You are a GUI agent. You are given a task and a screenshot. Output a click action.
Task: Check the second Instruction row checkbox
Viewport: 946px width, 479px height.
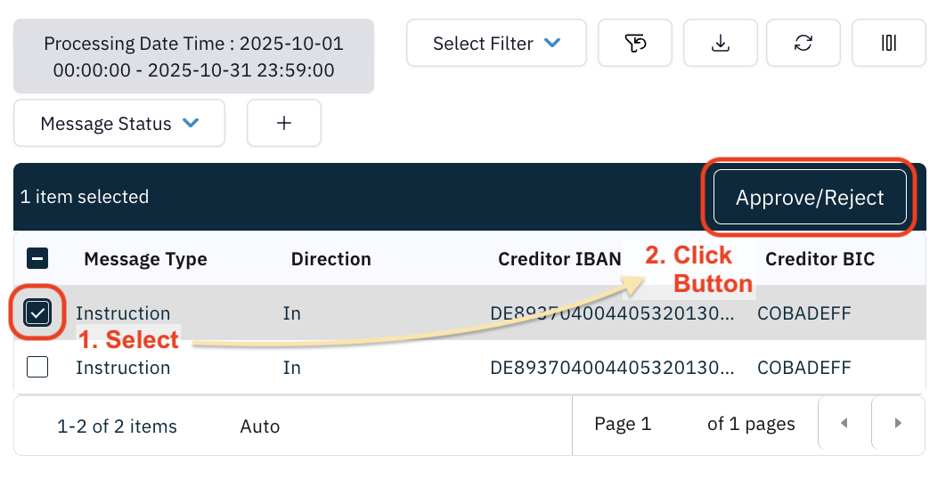click(x=37, y=367)
